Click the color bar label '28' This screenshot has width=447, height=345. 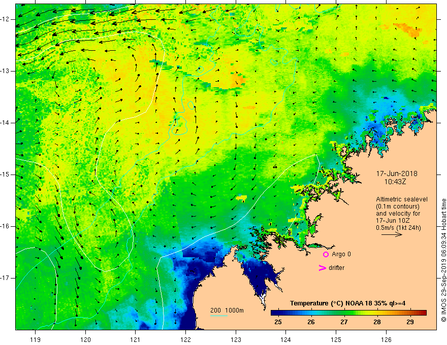(377, 322)
